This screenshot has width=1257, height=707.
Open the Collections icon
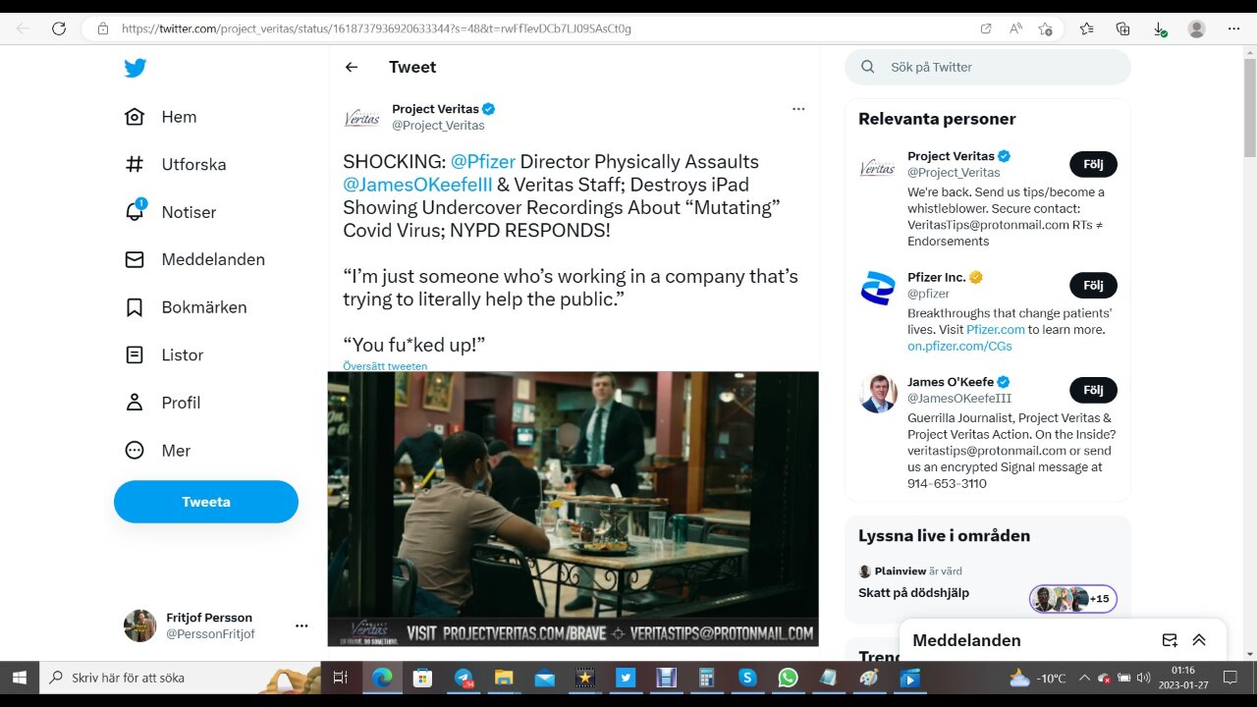1122,28
